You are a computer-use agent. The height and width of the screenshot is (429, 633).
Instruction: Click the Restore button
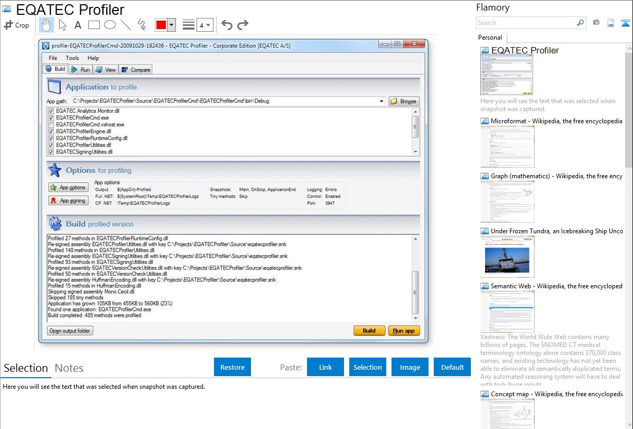pyautogui.click(x=232, y=367)
